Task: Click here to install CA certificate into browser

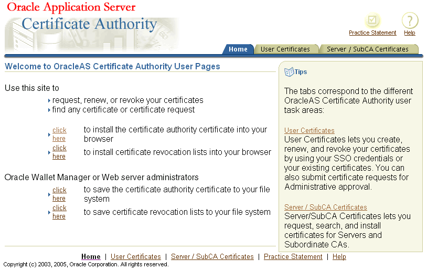Action: 59,134
